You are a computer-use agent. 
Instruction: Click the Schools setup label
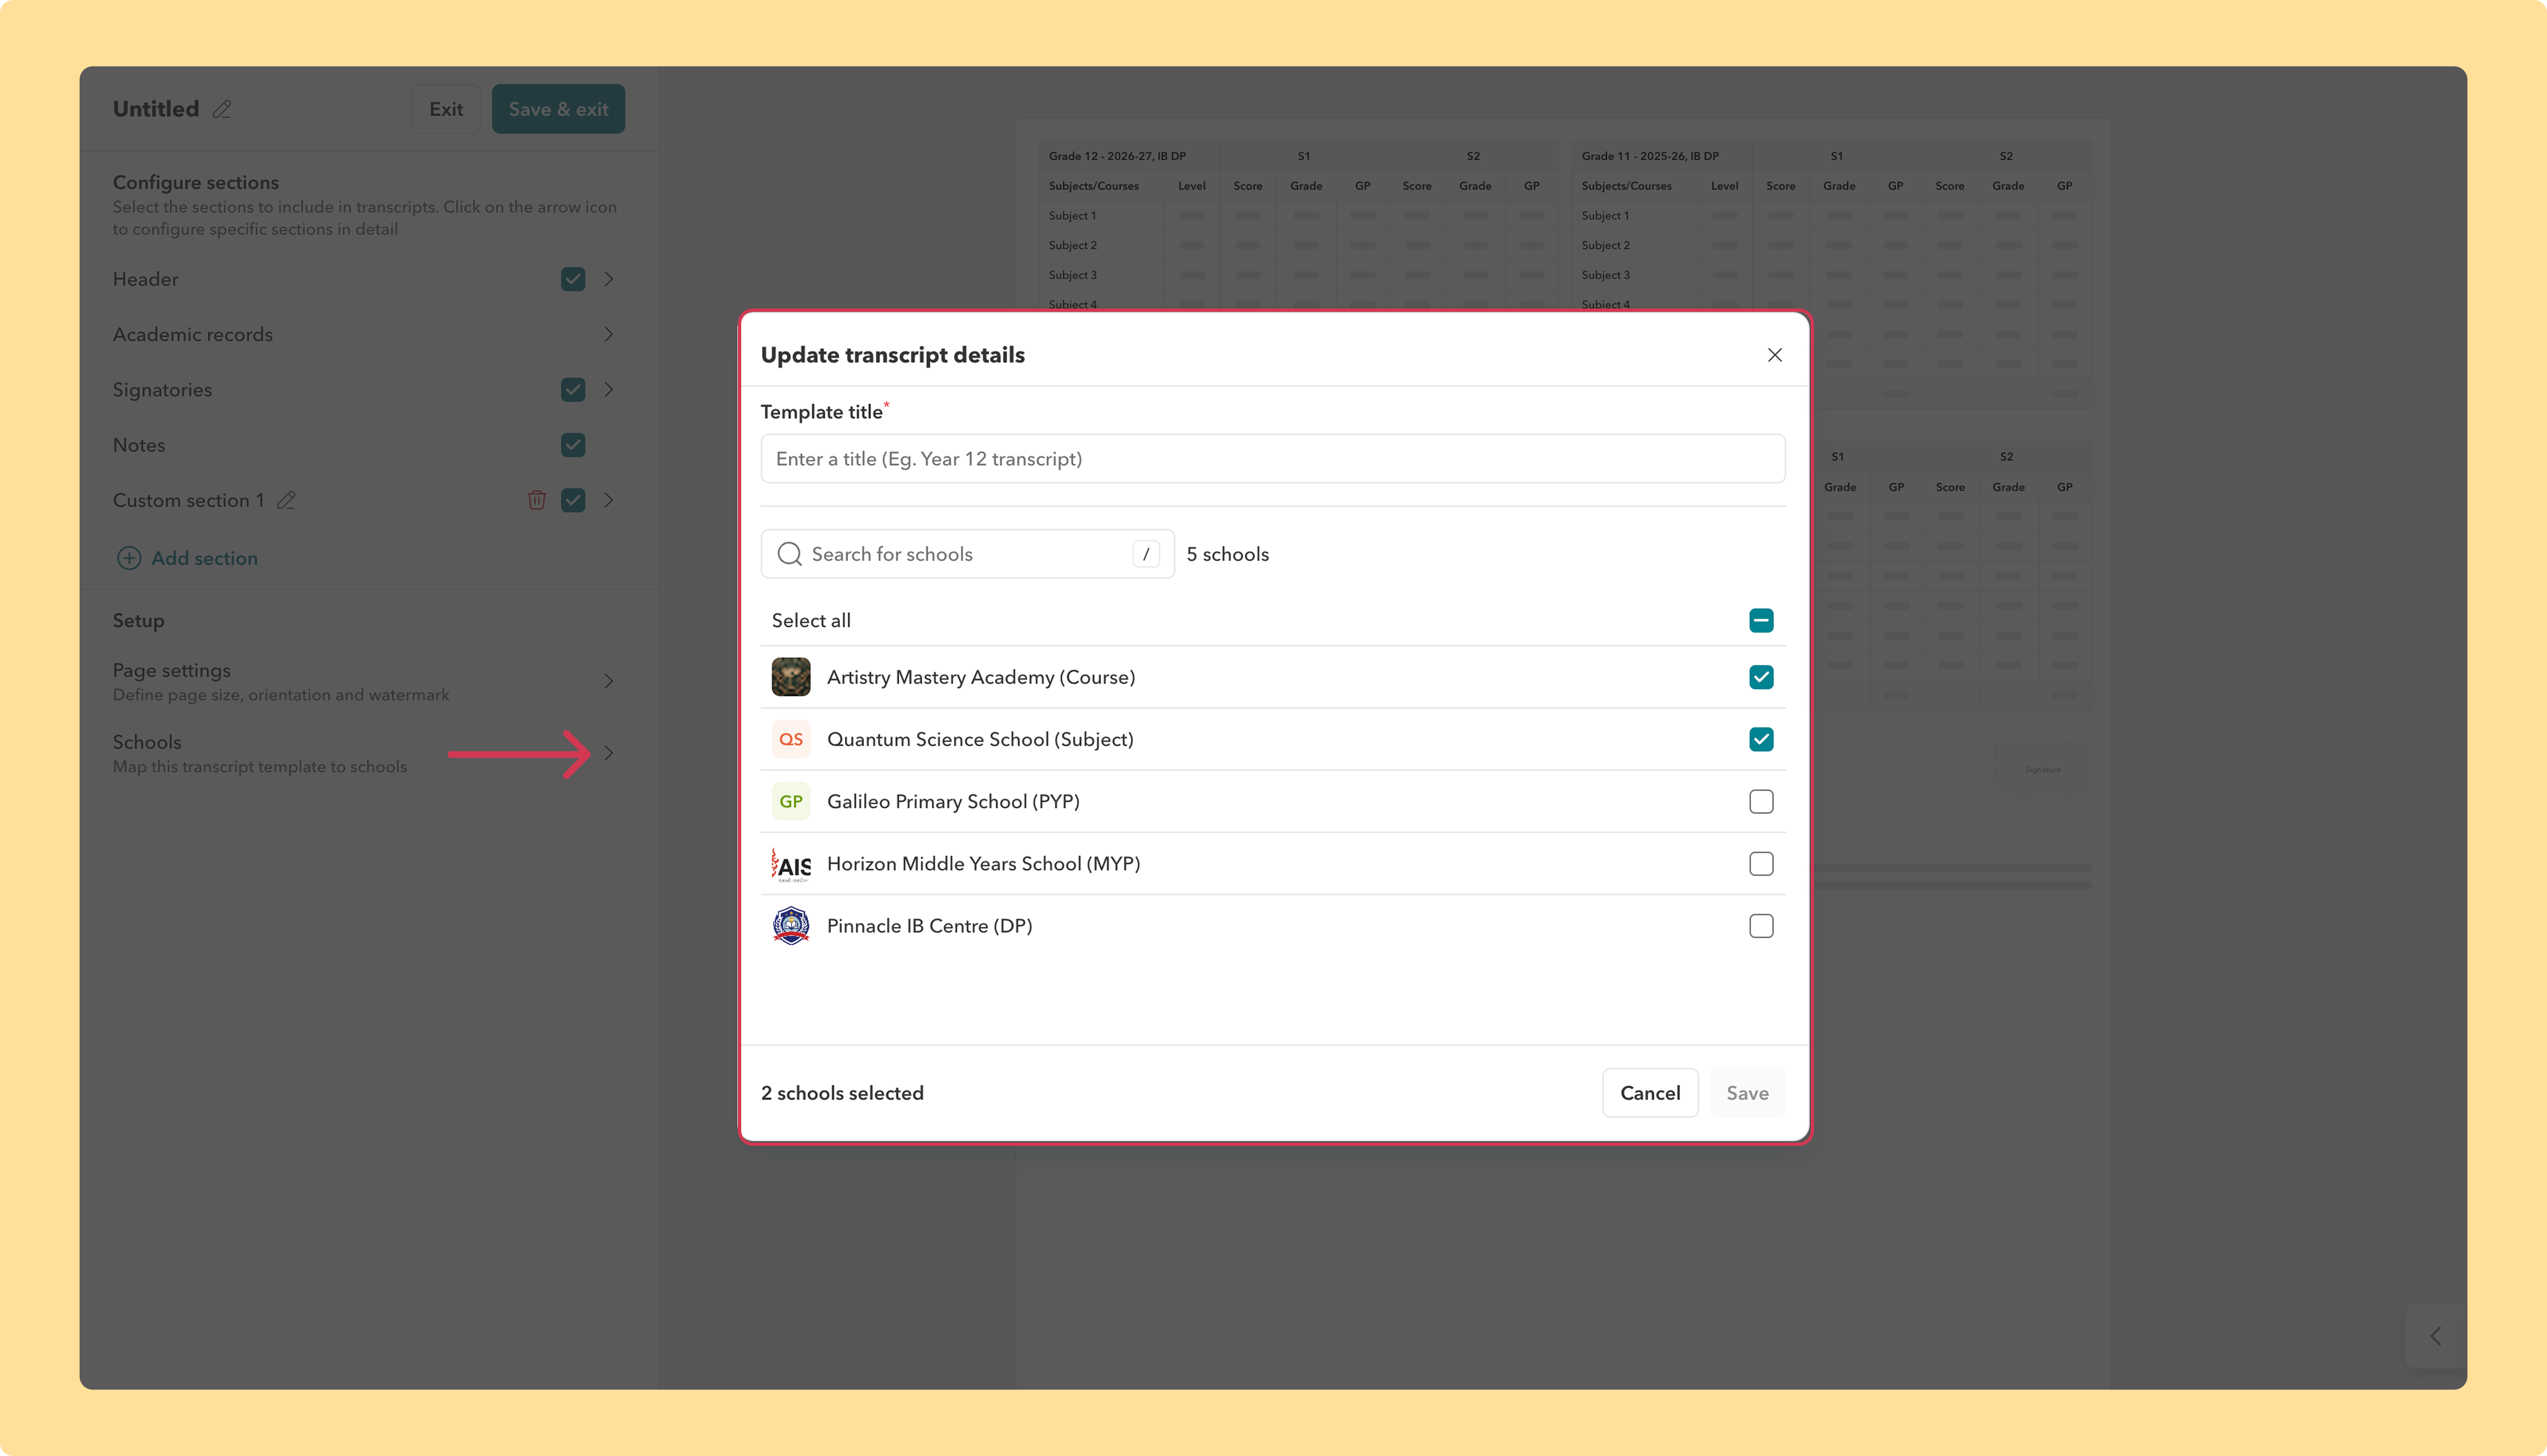[x=147, y=742]
